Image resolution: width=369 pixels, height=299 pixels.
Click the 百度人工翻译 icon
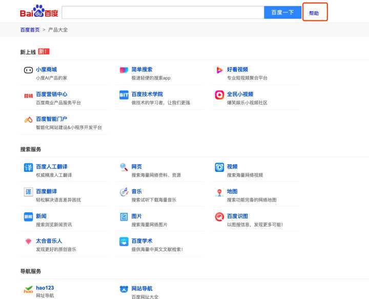pos(28,168)
